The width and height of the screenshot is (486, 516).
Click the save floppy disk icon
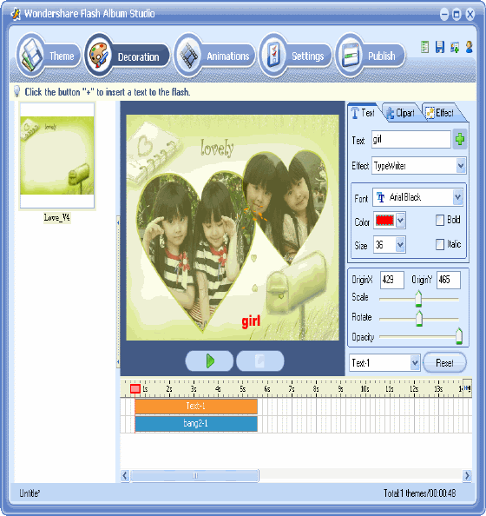pos(440,47)
